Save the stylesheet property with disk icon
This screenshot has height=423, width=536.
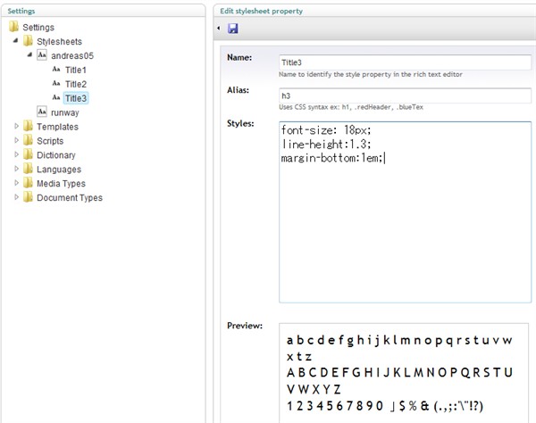point(233,29)
